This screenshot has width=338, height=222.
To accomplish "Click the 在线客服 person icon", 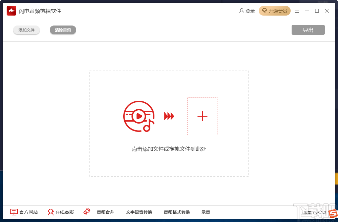I will pyautogui.click(x=50, y=212).
